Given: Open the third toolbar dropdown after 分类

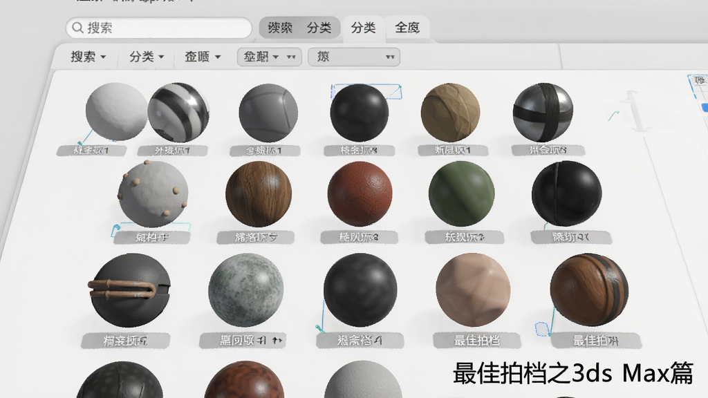Looking at the screenshot, I should [x=203, y=57].
